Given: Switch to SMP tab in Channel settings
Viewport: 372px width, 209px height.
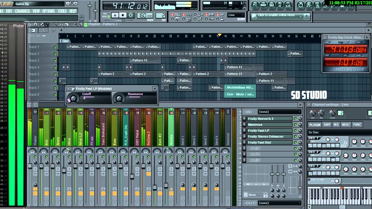Looking at the screenshot, I should (x=327, y=125).
